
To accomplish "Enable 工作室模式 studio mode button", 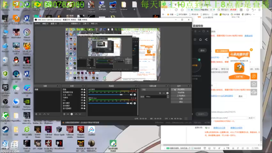I will point(181,96).
